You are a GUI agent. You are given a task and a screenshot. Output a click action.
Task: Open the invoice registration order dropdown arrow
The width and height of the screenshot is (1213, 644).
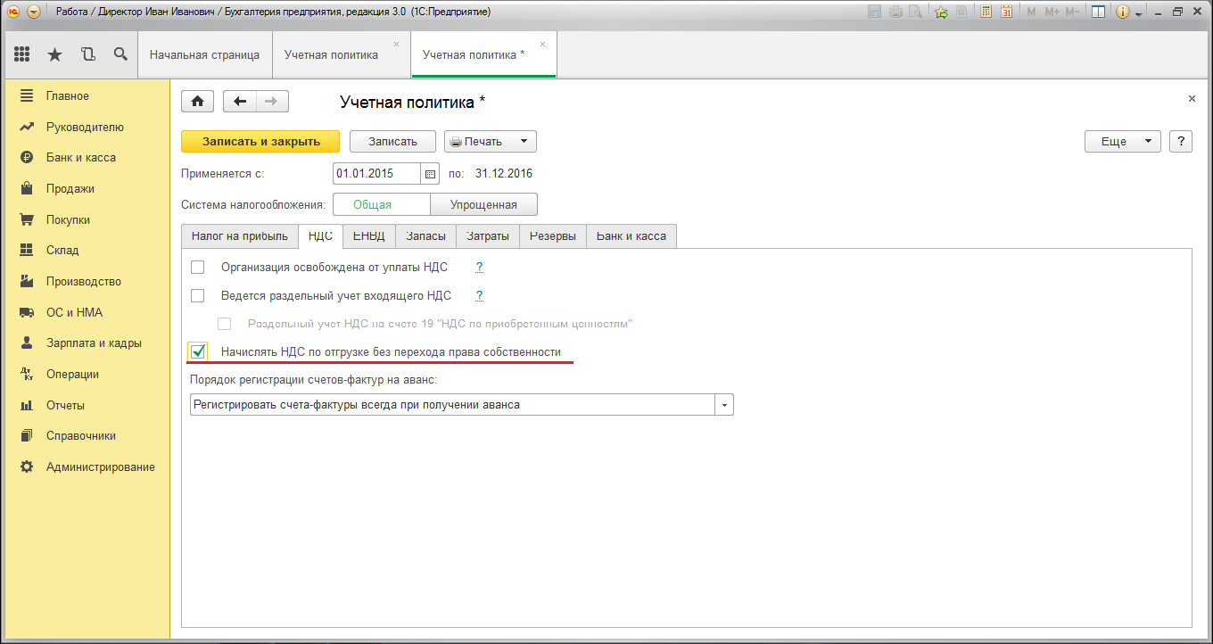coord(724,405)
